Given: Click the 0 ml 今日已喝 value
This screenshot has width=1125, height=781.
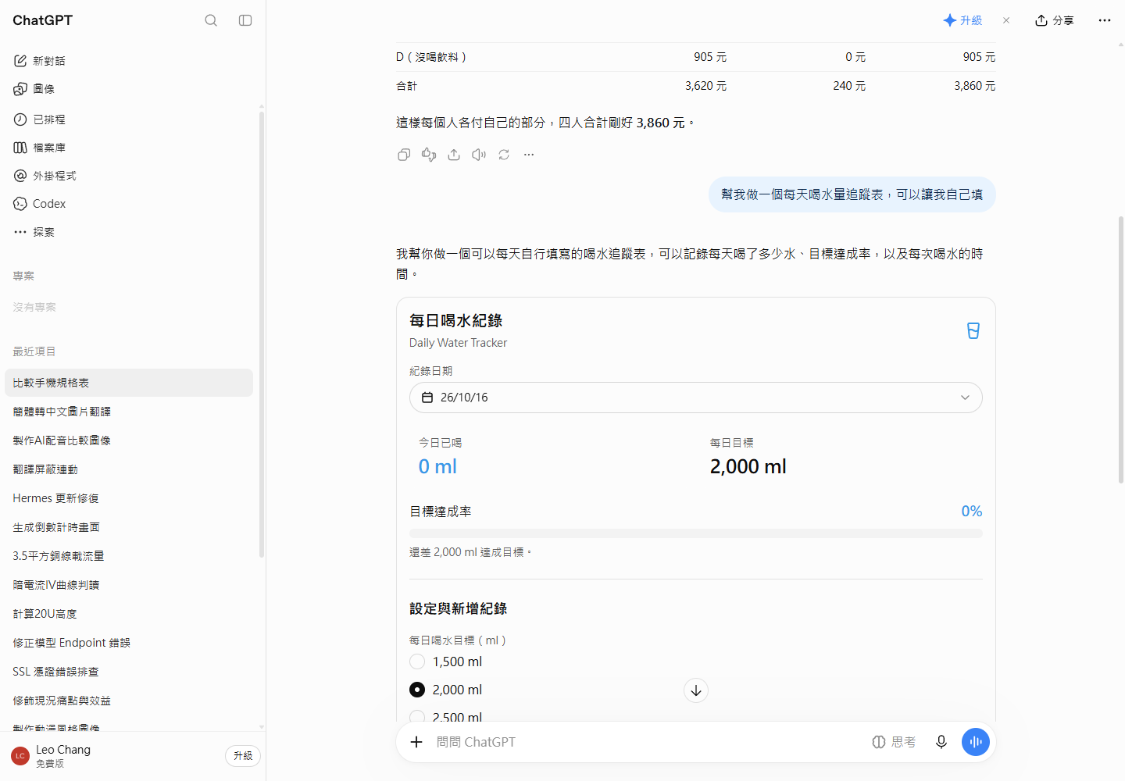Looking at the screenshot, I should coord(437,466).
